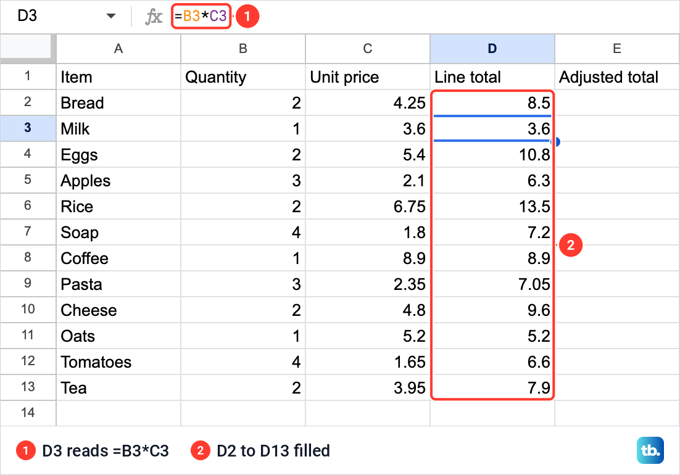Image resolution: width=680 pixels, height=475 pixels.
Task: Click unit price 6.75 for Rice
Action: click(x=368, y=206)
